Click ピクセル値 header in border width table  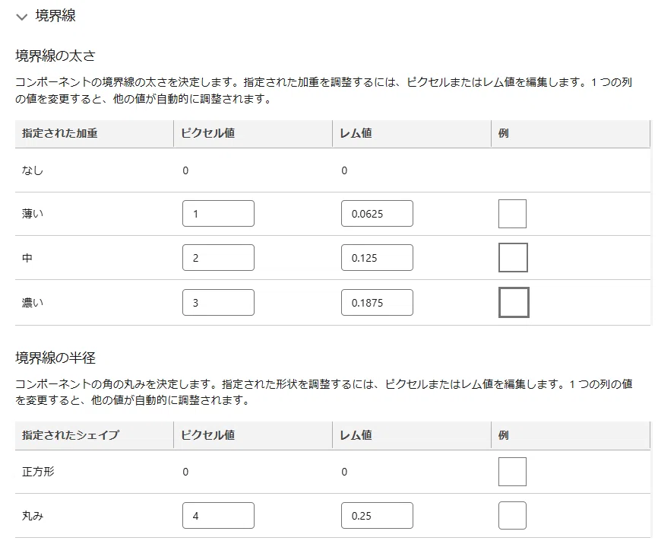pyautogui.click(x=207, y=133)
